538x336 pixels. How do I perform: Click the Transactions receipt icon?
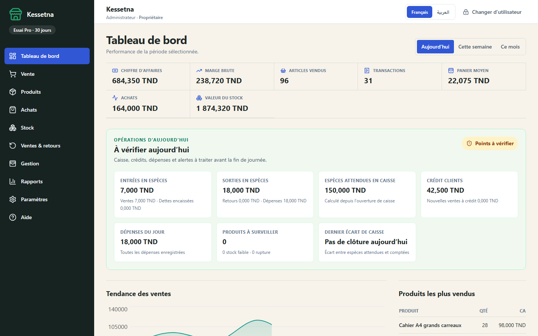[367, 71]
